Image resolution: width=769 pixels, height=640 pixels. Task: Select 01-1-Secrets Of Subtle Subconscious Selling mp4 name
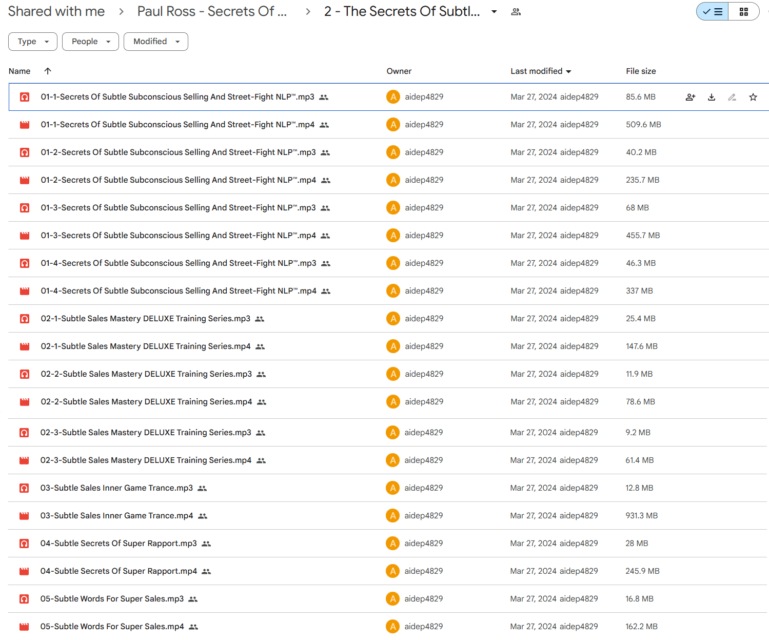(178, 125)
